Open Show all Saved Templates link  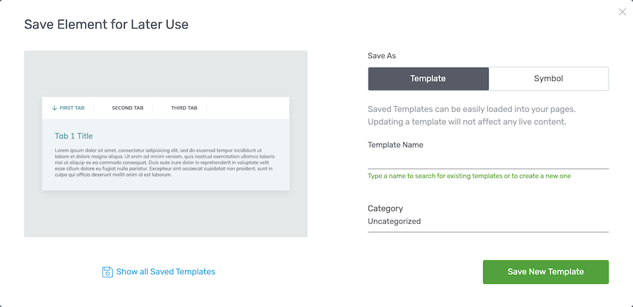(x=166, y=272)
